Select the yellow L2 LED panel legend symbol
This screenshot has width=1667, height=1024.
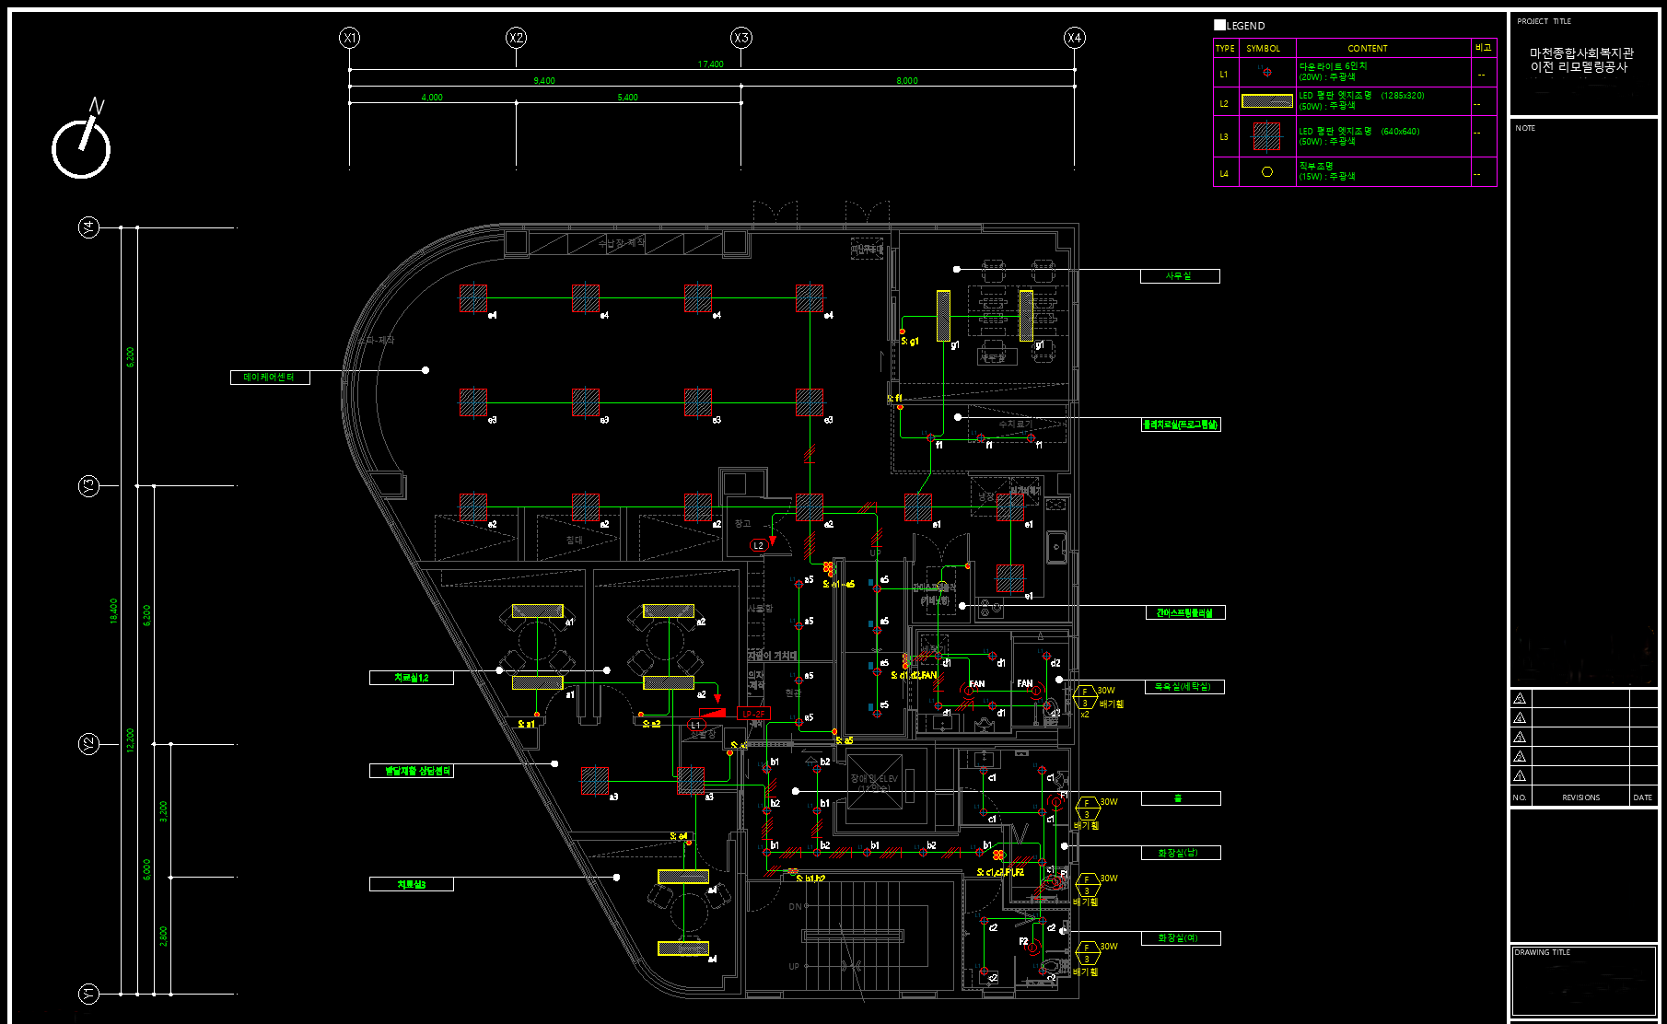[1267, 101]
